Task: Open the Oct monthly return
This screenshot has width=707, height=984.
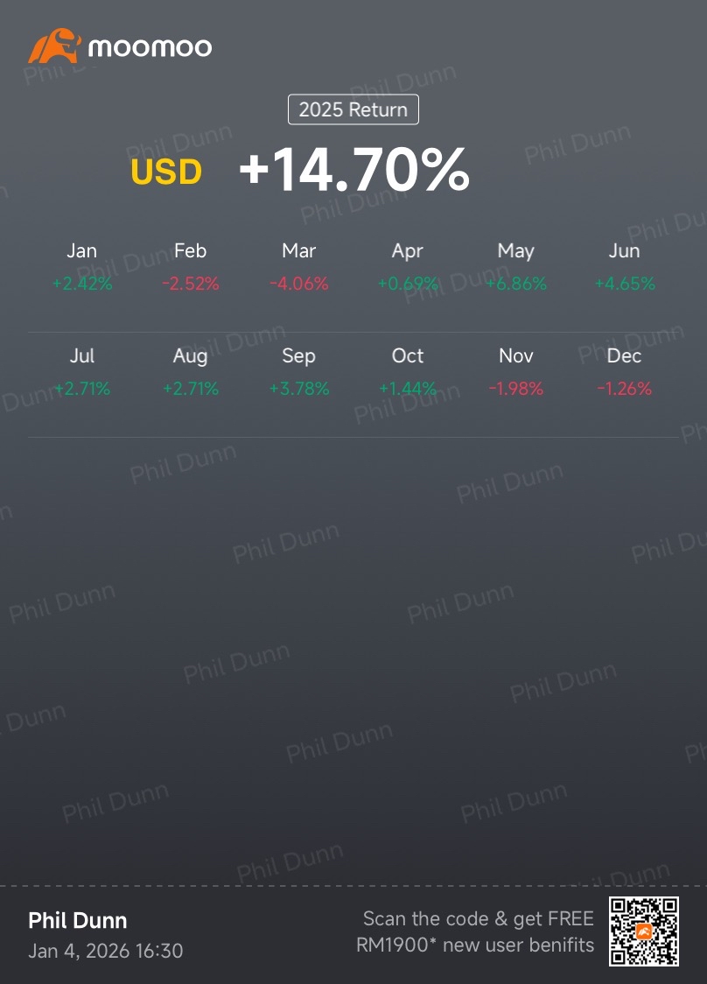Action: (x=408, y=372)
